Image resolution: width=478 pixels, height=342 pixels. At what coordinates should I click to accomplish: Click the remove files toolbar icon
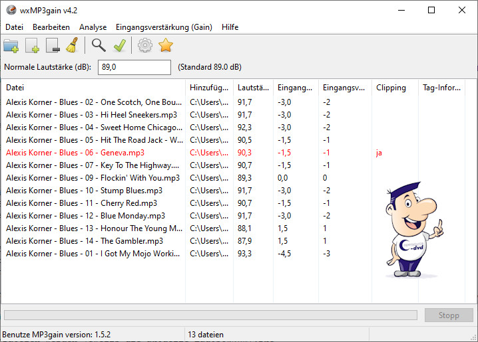coord(53,46)
